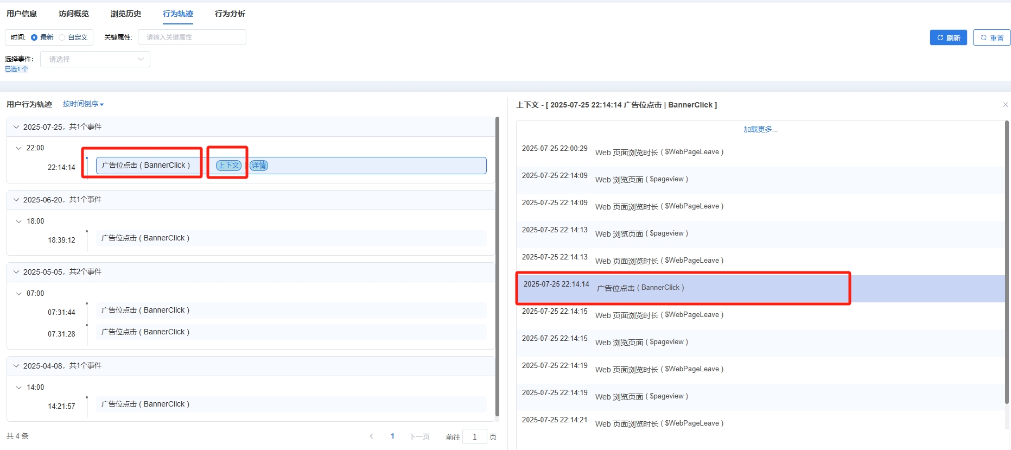This screenshot has height=450, width=1011.
Task: Switch to the 浏览历史 tab
Action: [x=125, y=14]
